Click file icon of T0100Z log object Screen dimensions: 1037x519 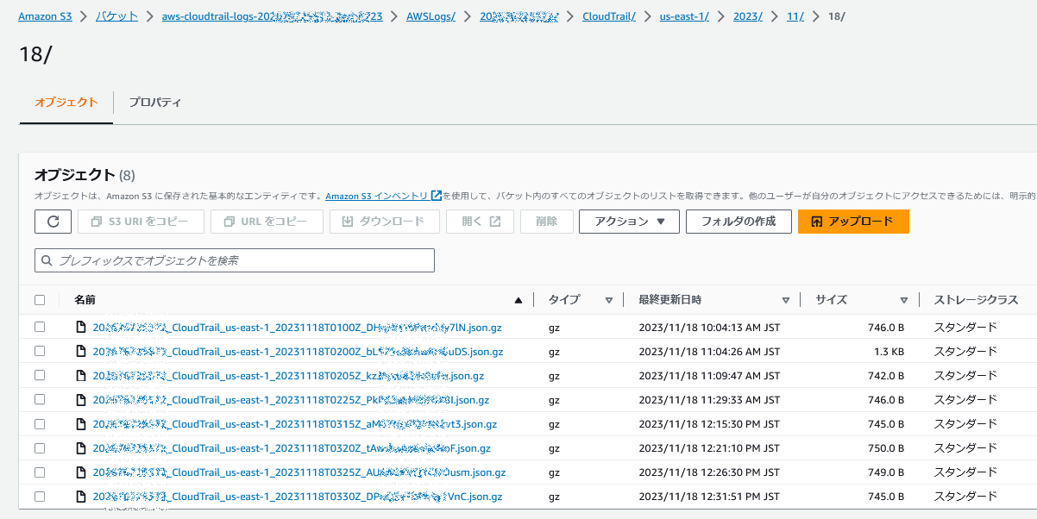point(81,328)
